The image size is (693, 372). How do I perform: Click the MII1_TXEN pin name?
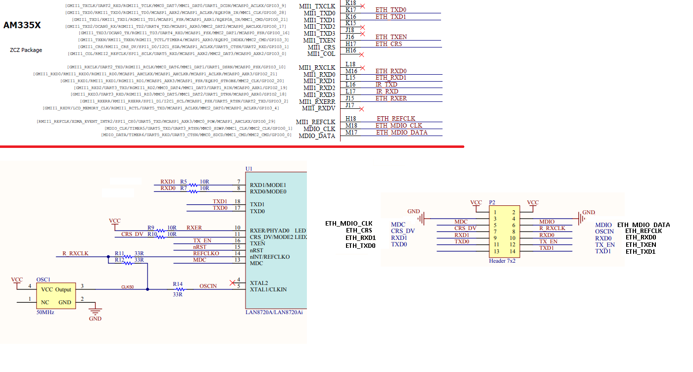(x=319, y=40)
